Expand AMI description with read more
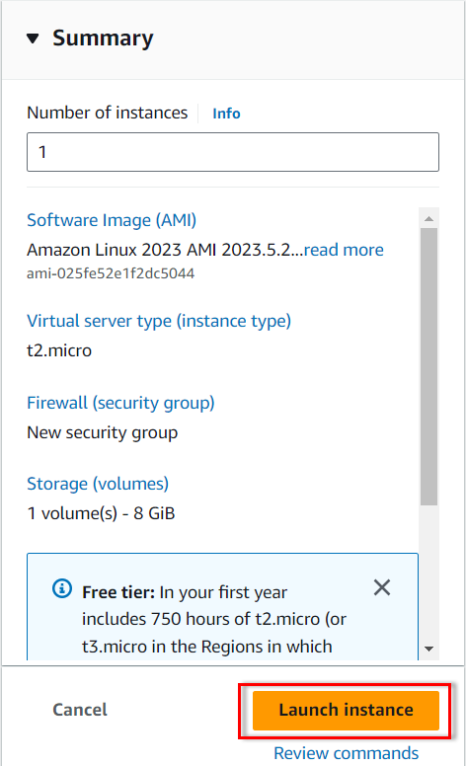The width and height of the screenshot is (466, 766). pos(344,250)
